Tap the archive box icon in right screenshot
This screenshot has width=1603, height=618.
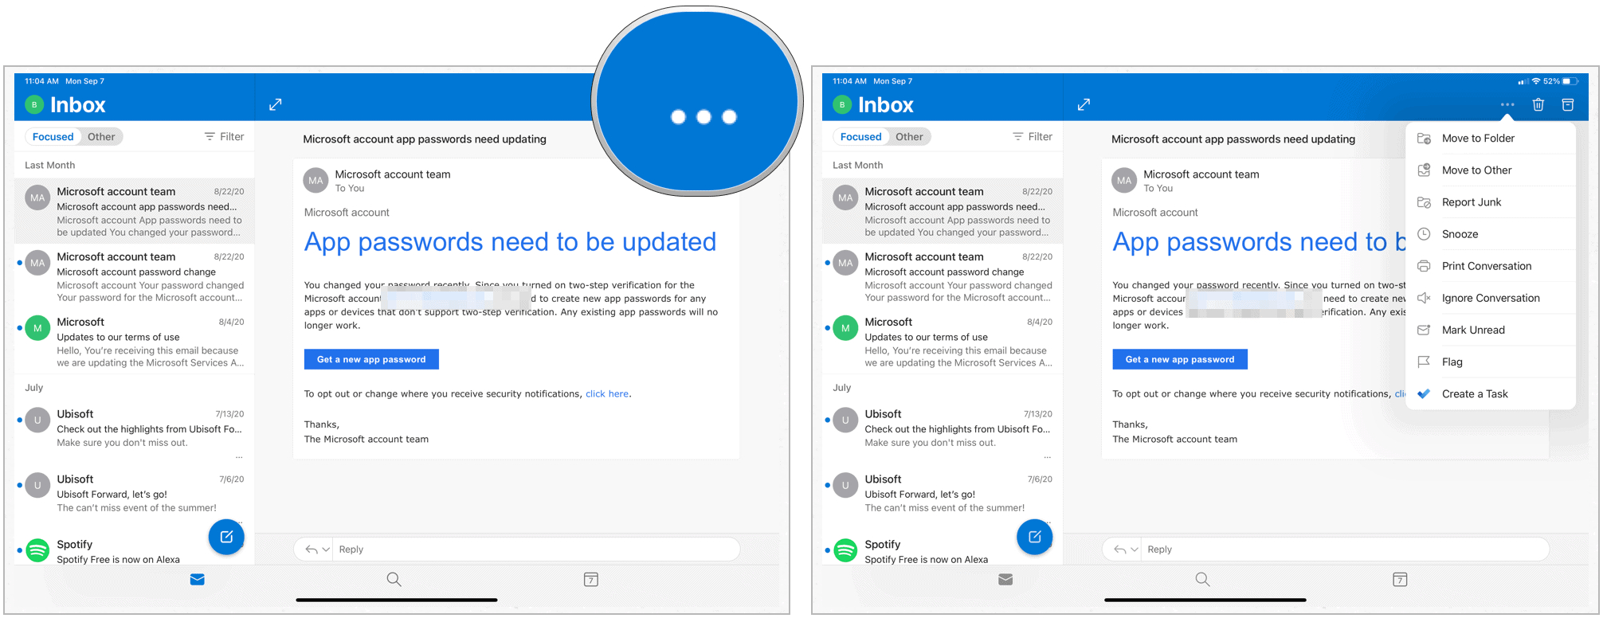[1567, 104]
